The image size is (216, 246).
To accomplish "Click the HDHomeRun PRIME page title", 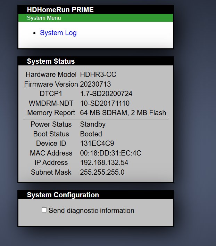I will point(60,10).
